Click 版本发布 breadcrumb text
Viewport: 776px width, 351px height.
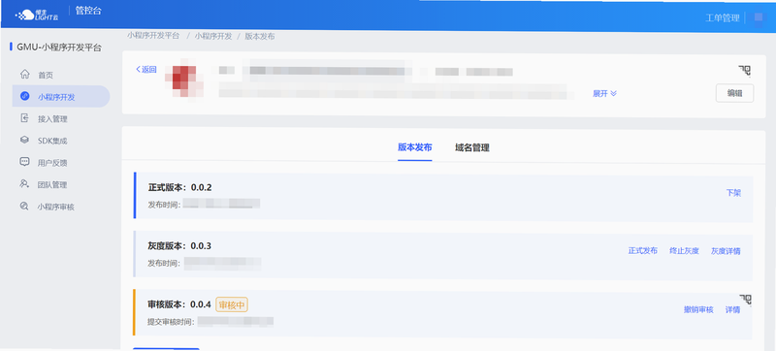click(x=260, y=36)
